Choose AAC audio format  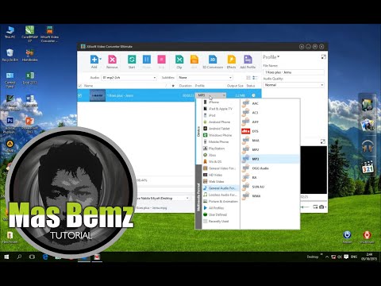[x=270, y=103]
